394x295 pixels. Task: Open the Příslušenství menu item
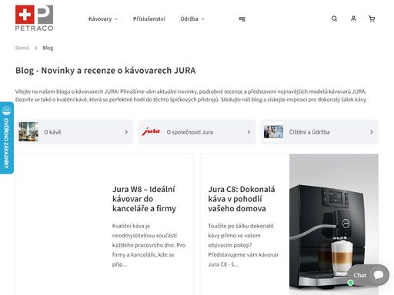coord(149,19)
